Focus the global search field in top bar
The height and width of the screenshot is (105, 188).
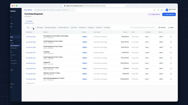click(55, 10)
